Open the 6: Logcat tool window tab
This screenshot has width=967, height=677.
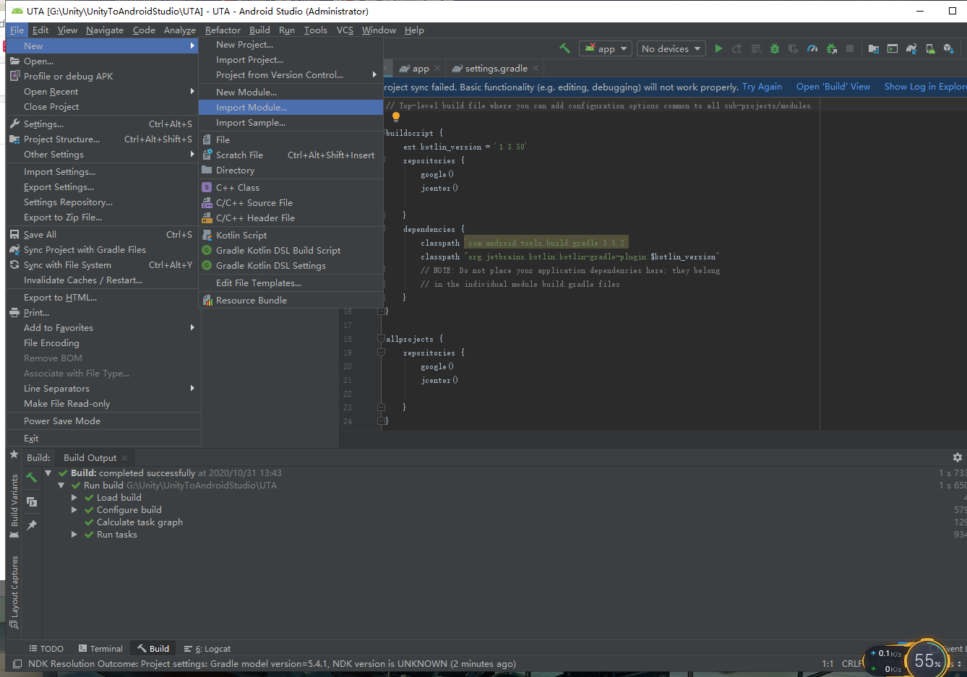coord(207,649)
